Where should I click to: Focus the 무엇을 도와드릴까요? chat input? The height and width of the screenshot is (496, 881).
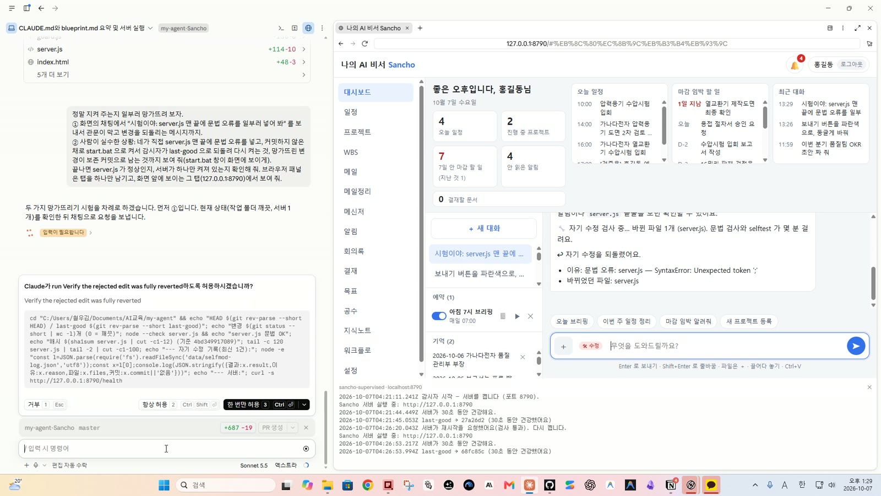pyautogui.click(x=726, y=346)
